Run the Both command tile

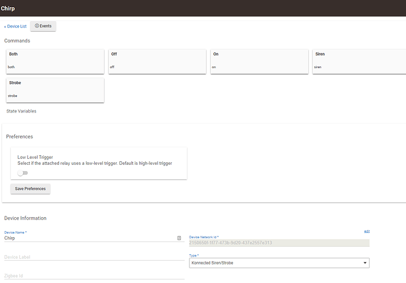pos(55,61)
